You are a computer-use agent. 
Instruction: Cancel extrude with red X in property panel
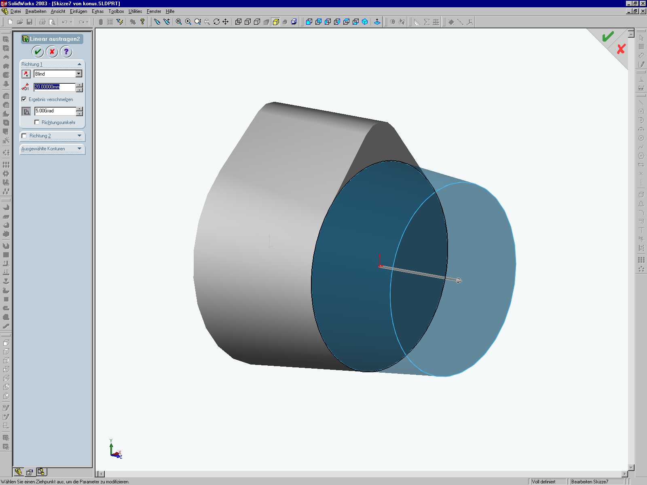(x=52, y=52)
